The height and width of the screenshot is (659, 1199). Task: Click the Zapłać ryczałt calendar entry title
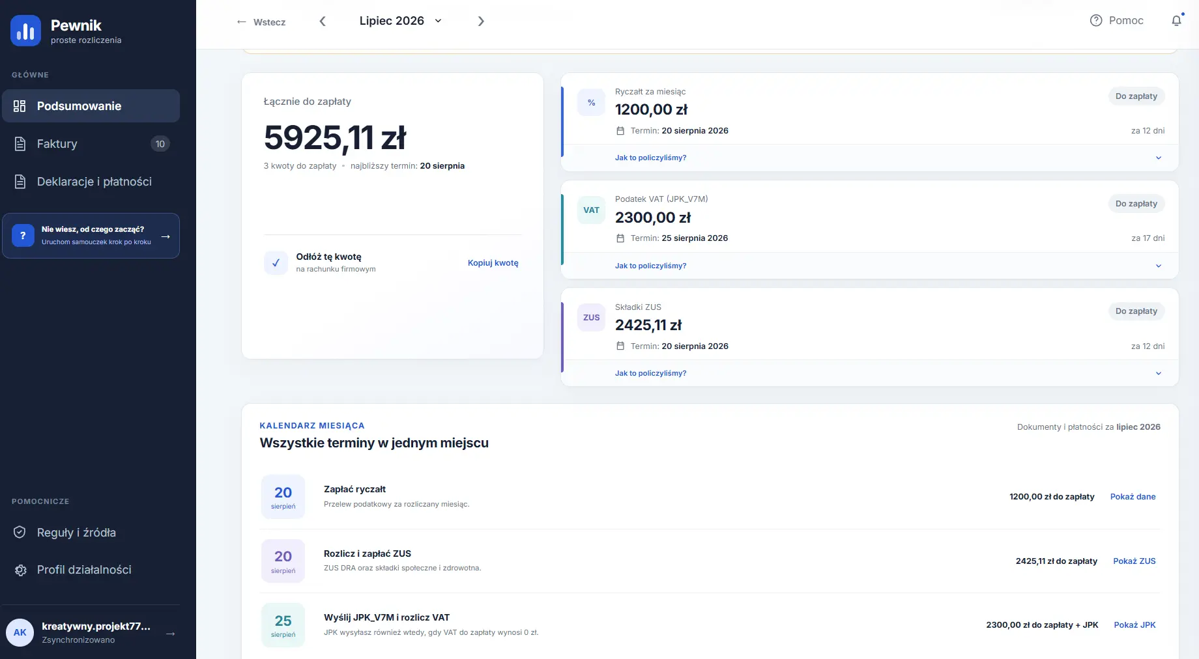(355, 490)
